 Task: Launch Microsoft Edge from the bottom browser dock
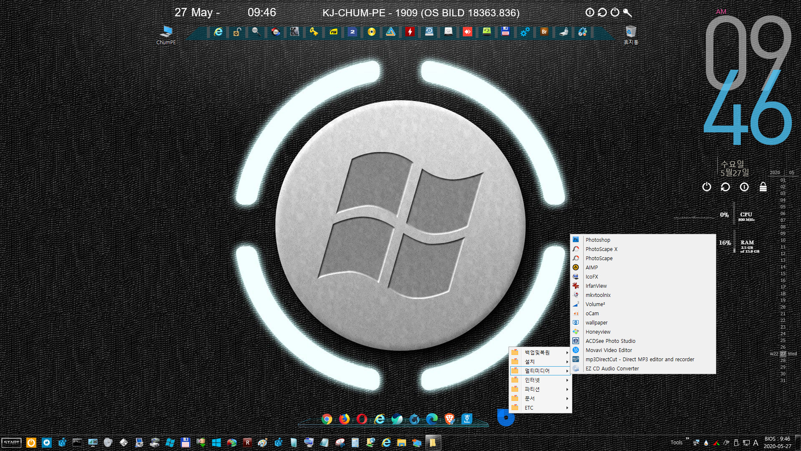tap(432, 419)
